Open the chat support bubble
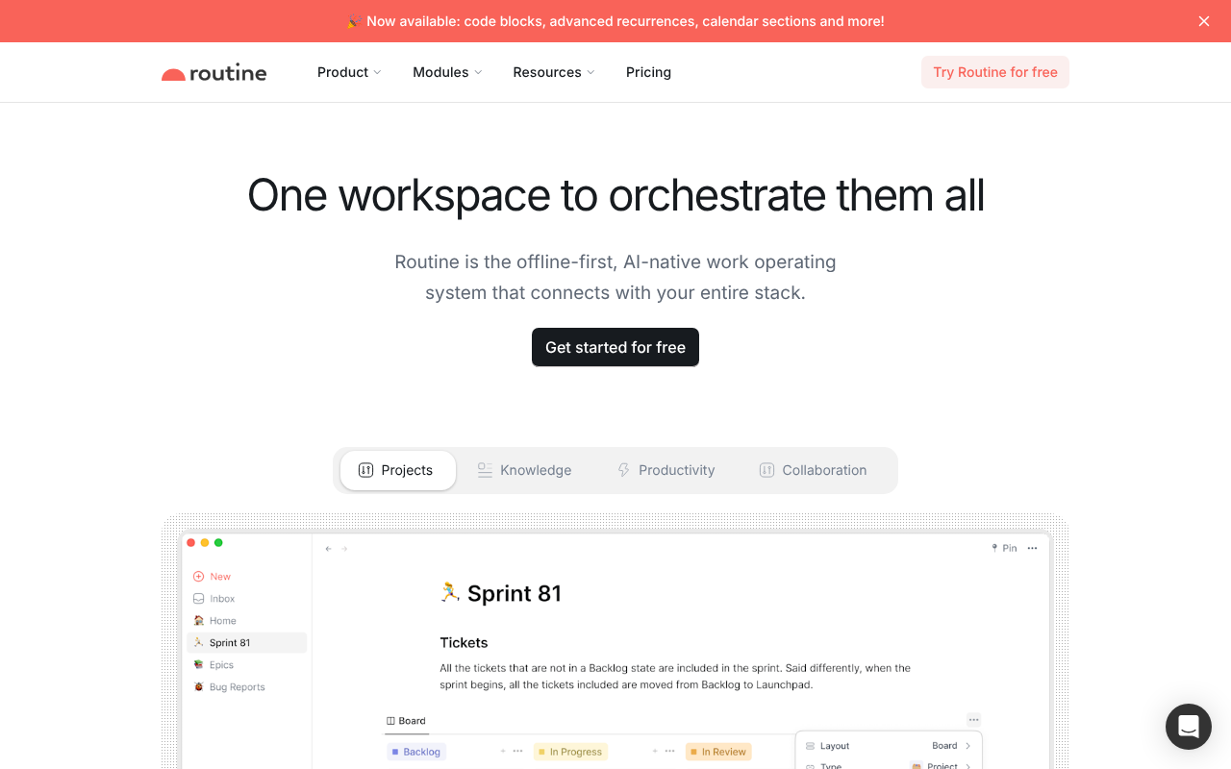 pyautogui.click(x=1188, y=727)
